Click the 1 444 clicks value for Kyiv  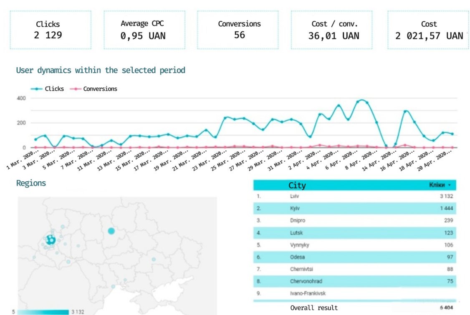click(446, 208)
